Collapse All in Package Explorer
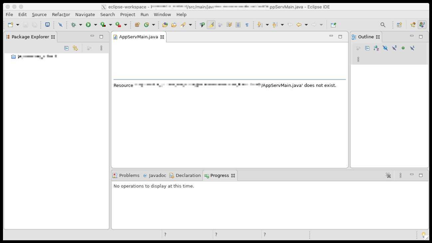432x243 pixels. point(66,48)
